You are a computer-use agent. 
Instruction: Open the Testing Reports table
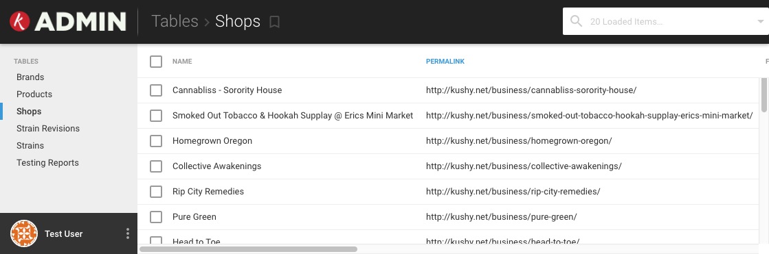coord(47,163)
